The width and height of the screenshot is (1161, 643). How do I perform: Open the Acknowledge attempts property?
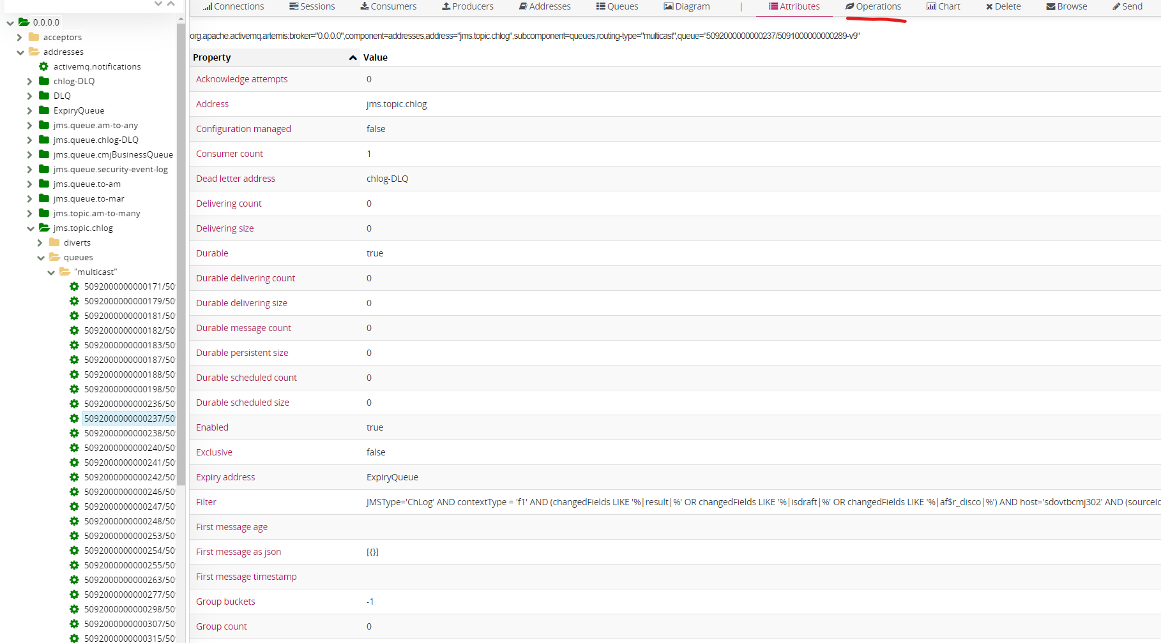coord(242,79)
